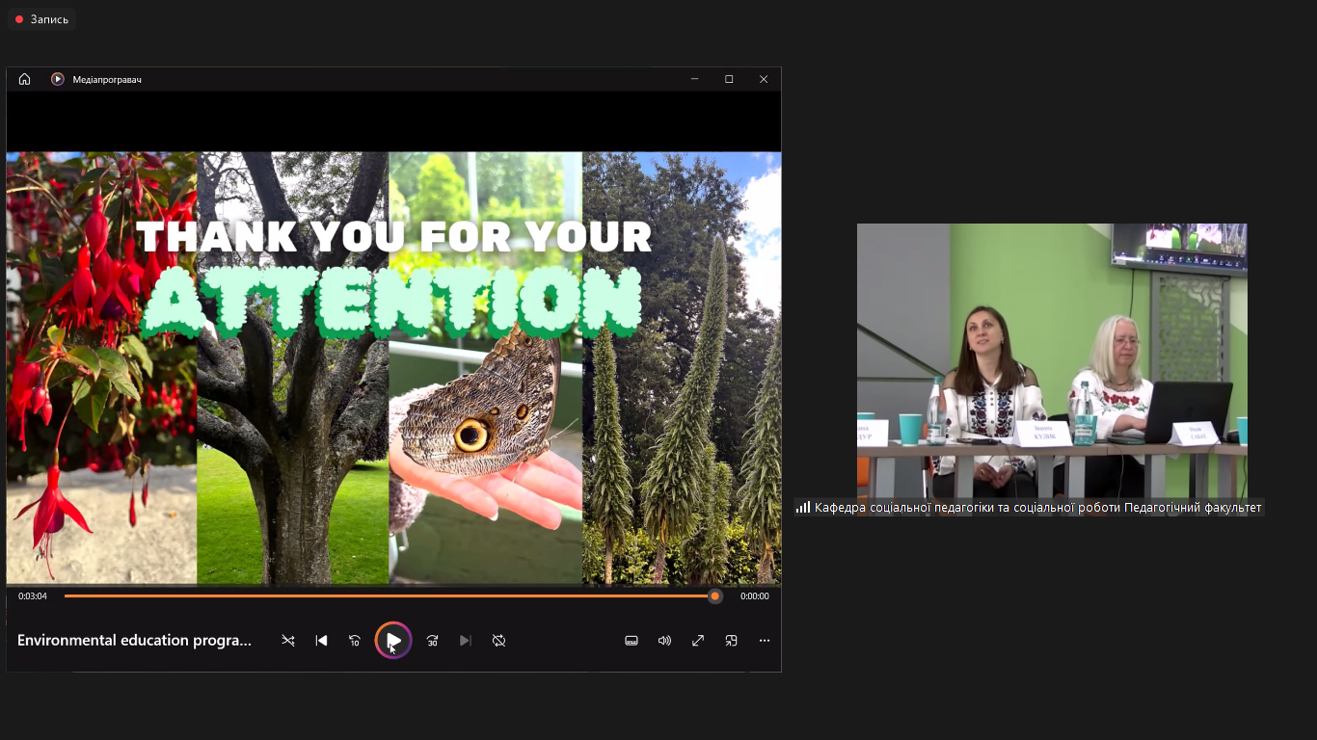Skip forward 30 seconds
The height and width of the screenshot is (740, 1317).
(x=432, y=641)
